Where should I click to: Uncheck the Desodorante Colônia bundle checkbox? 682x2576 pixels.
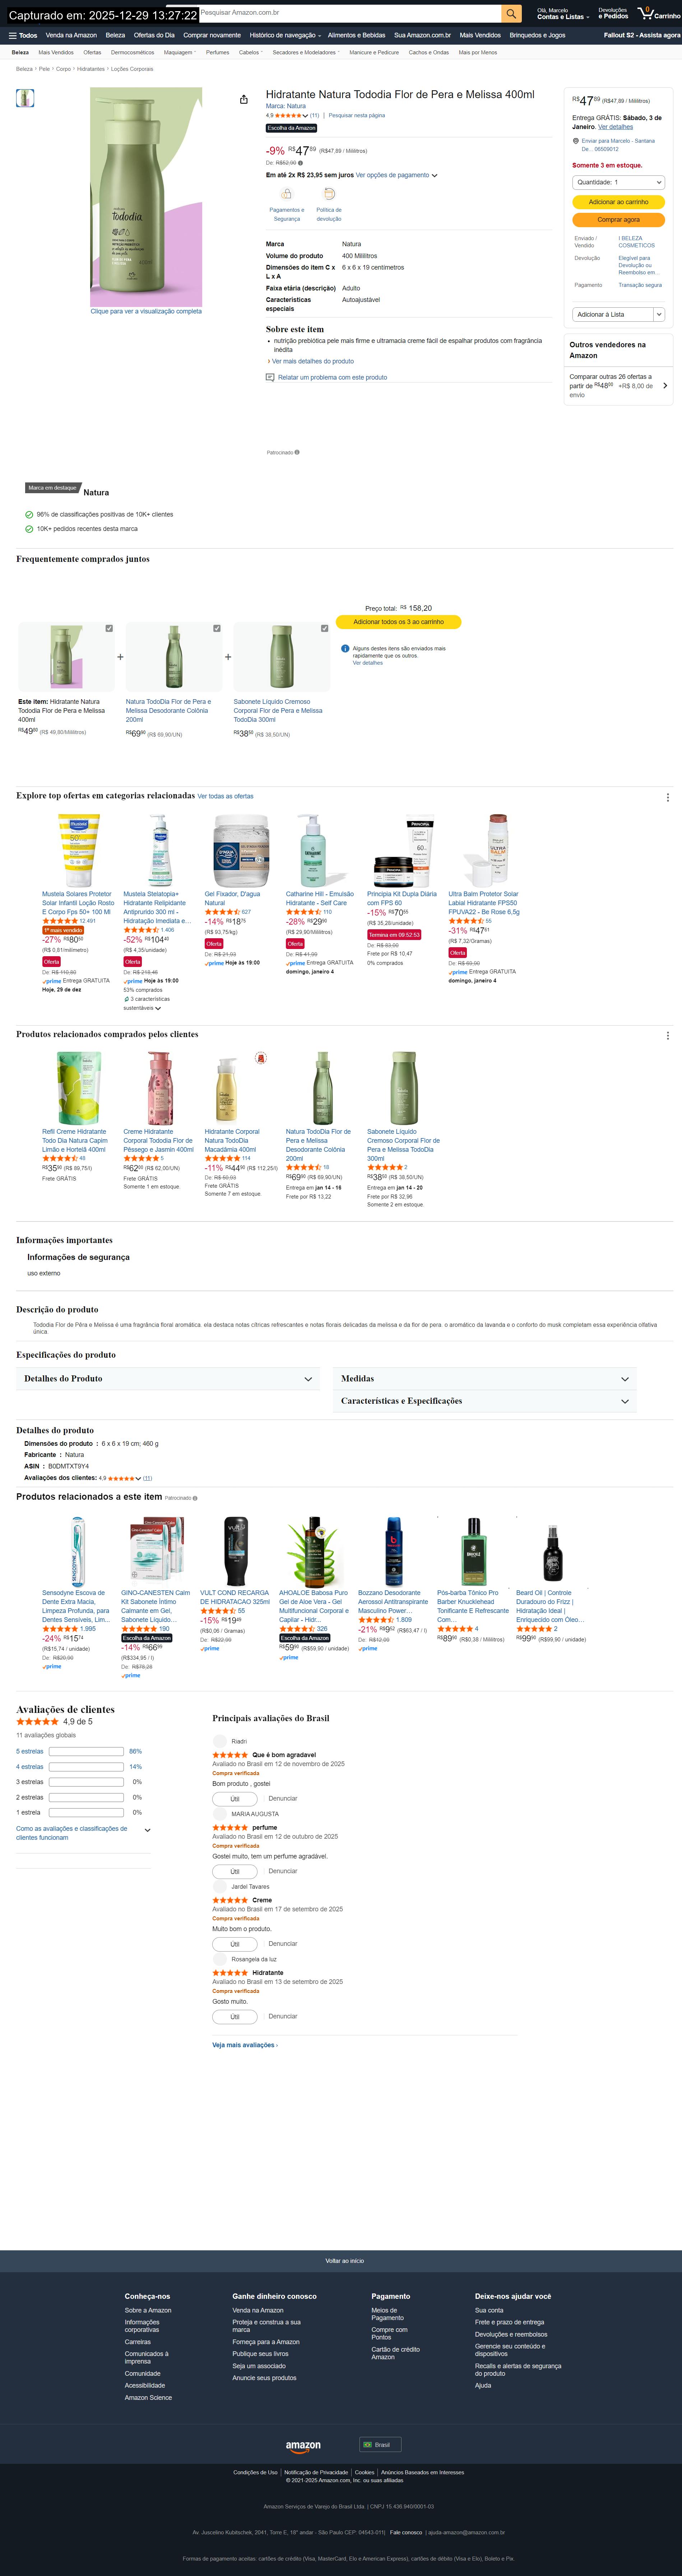217,628
